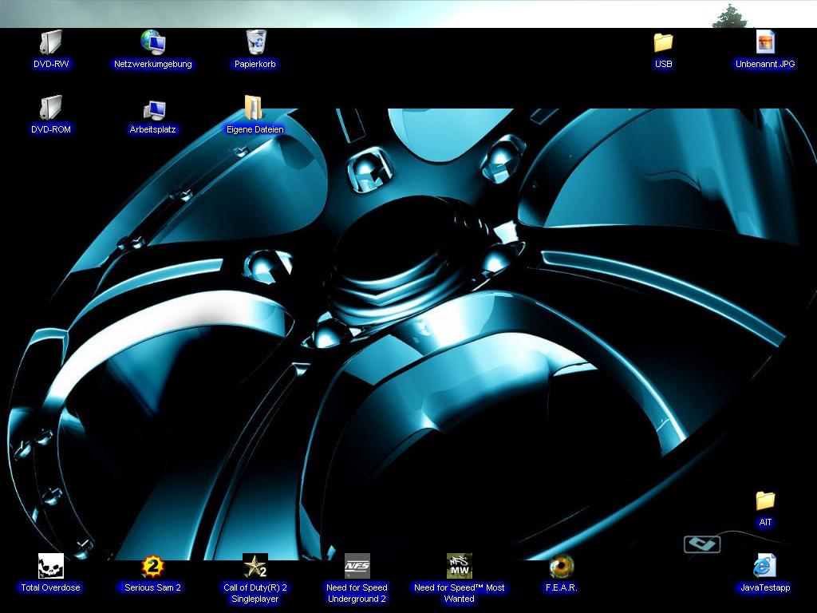Select the Unbenannt.JPG image file
The height and width of the screenshot is (613, 817).
click(x=765, y=42)
